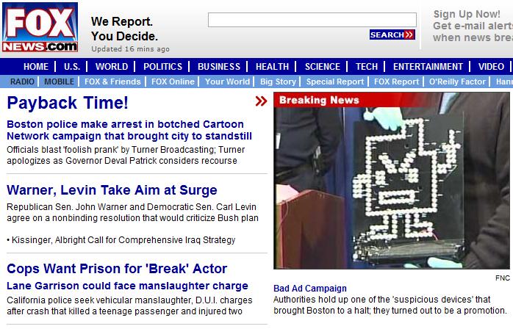Click 'Updated 16 mins ago' text
Image resolution: width=513 pixels, height=329 pixels.
[130, 49]
